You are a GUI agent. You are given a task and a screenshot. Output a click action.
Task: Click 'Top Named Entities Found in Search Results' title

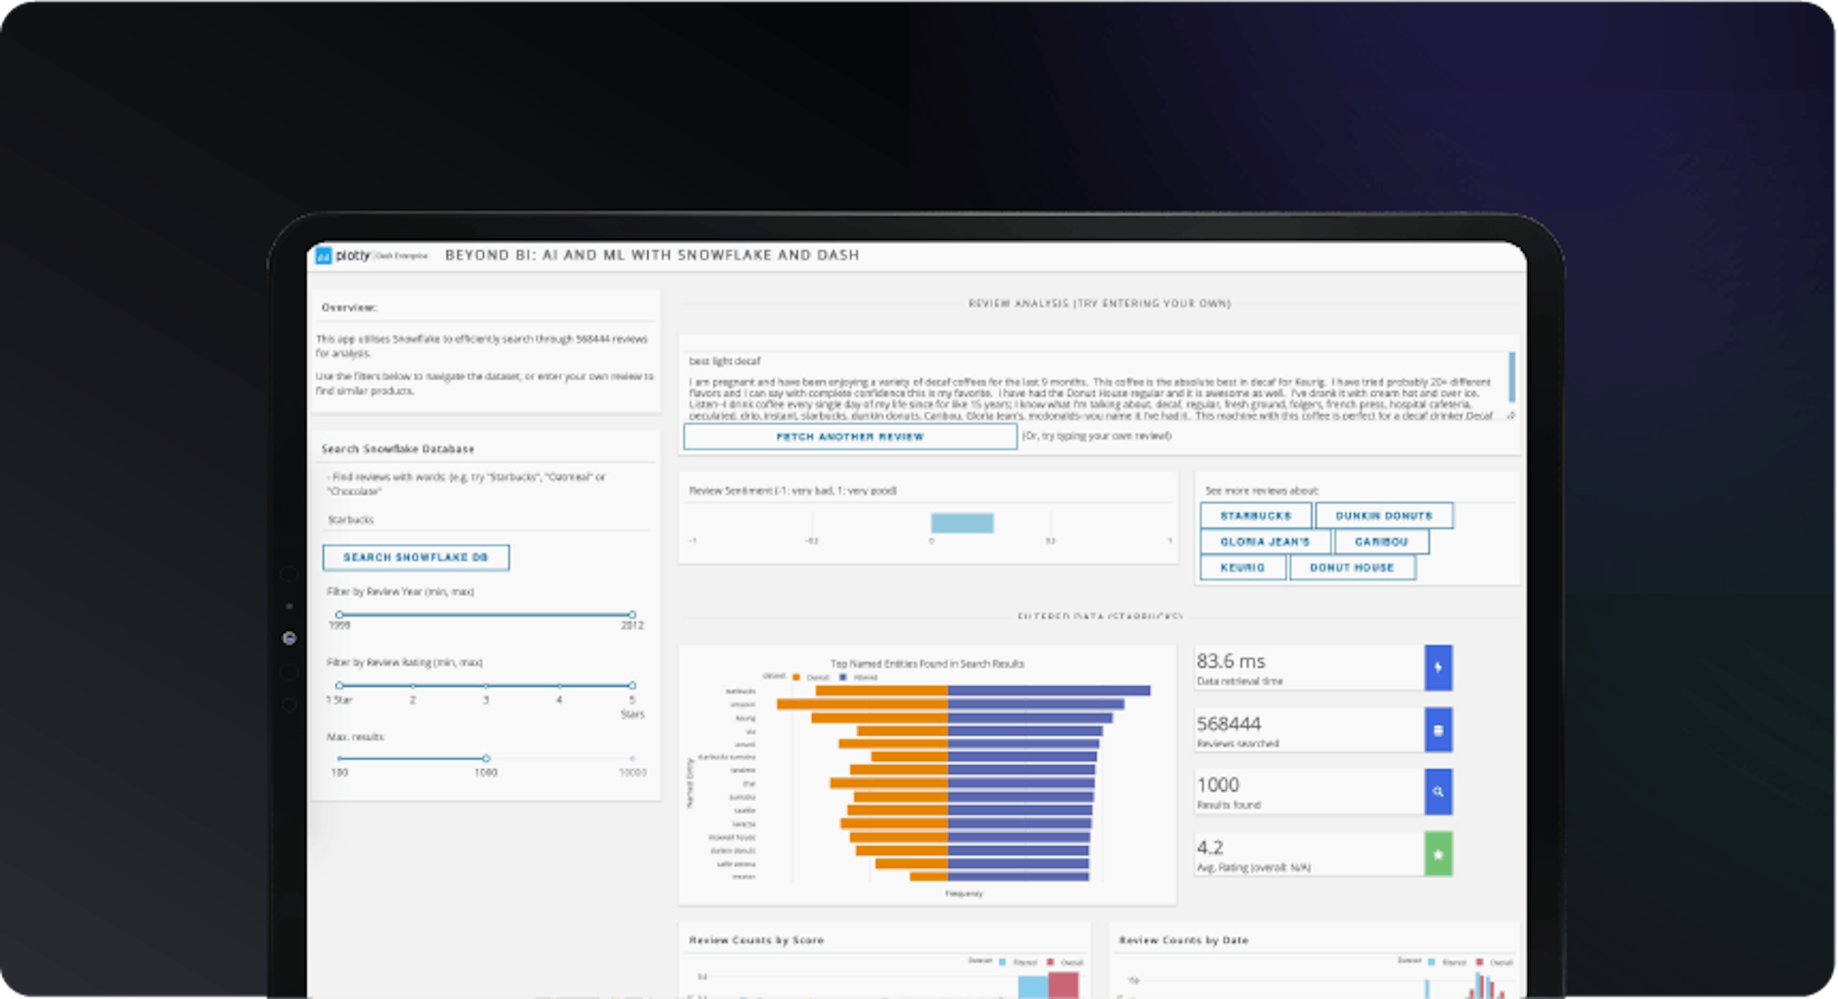click(x=927, y=663)
